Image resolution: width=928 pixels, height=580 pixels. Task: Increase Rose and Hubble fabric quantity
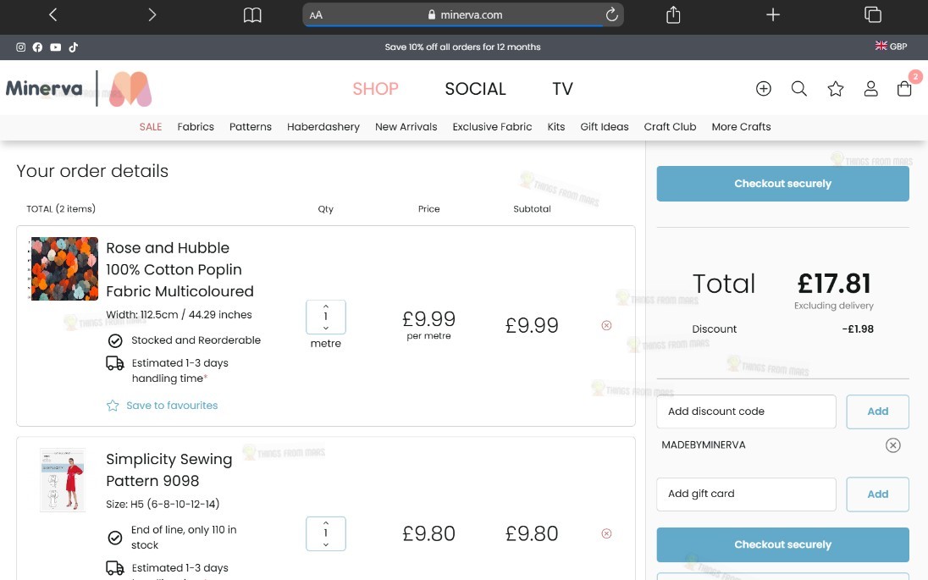pos(325,306)
